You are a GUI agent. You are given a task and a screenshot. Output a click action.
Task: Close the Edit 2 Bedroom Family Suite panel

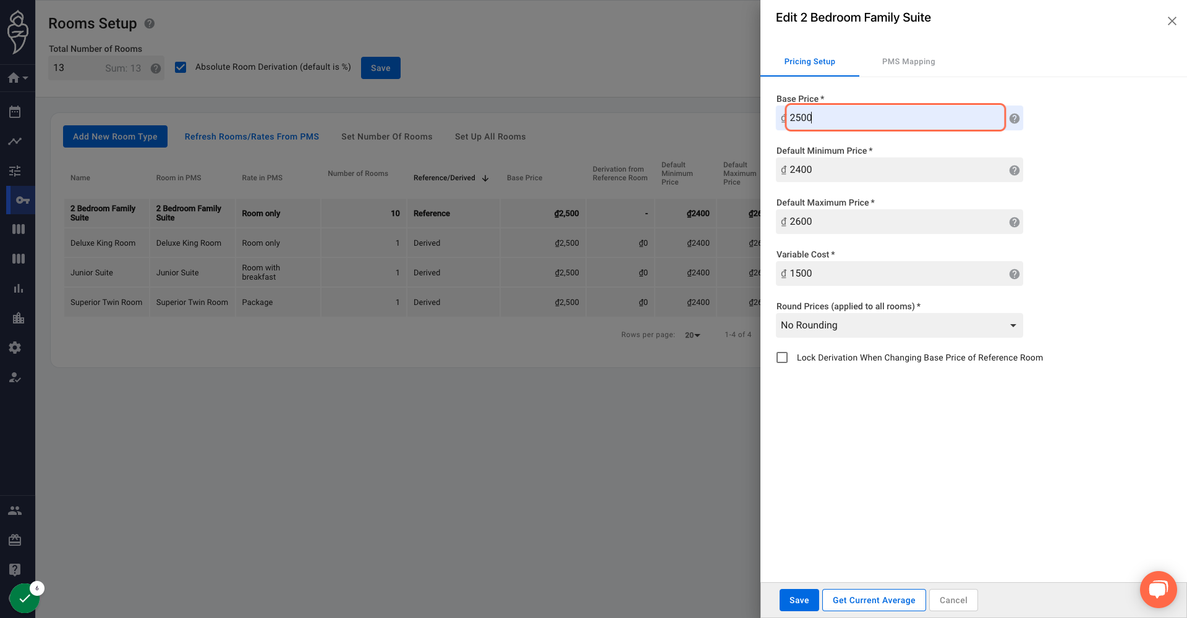tap(1172, 21)
